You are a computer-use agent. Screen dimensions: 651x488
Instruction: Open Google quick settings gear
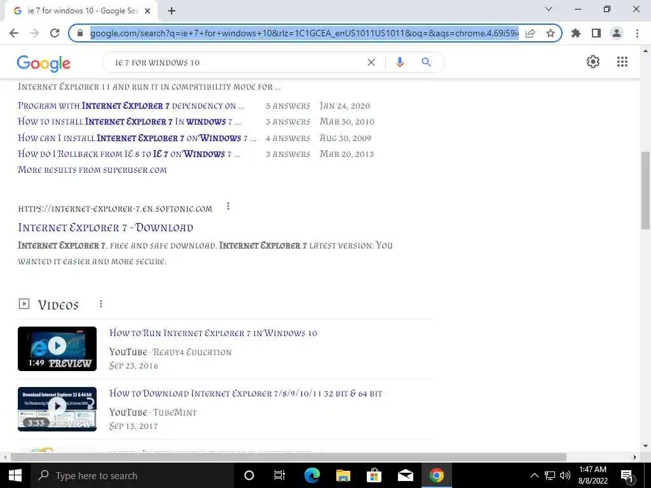(x=593, y=62)
